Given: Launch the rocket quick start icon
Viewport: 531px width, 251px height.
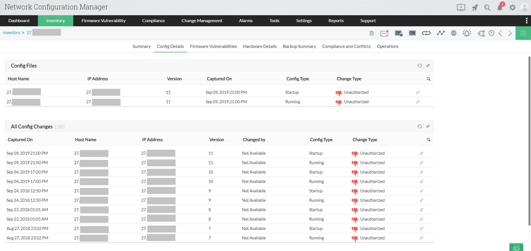Looking at the screenshot, I should 475,7.
